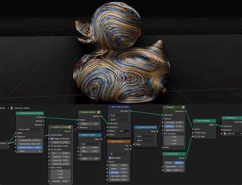Image resolution: width=242 pixels, height=185 pixels.
Task: Click the Steps field in Advect Splines
Action: pyautogui.click(x=89, y=124)
